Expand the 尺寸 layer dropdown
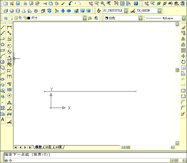Screen dimensions: 187x163 (85, 18)
